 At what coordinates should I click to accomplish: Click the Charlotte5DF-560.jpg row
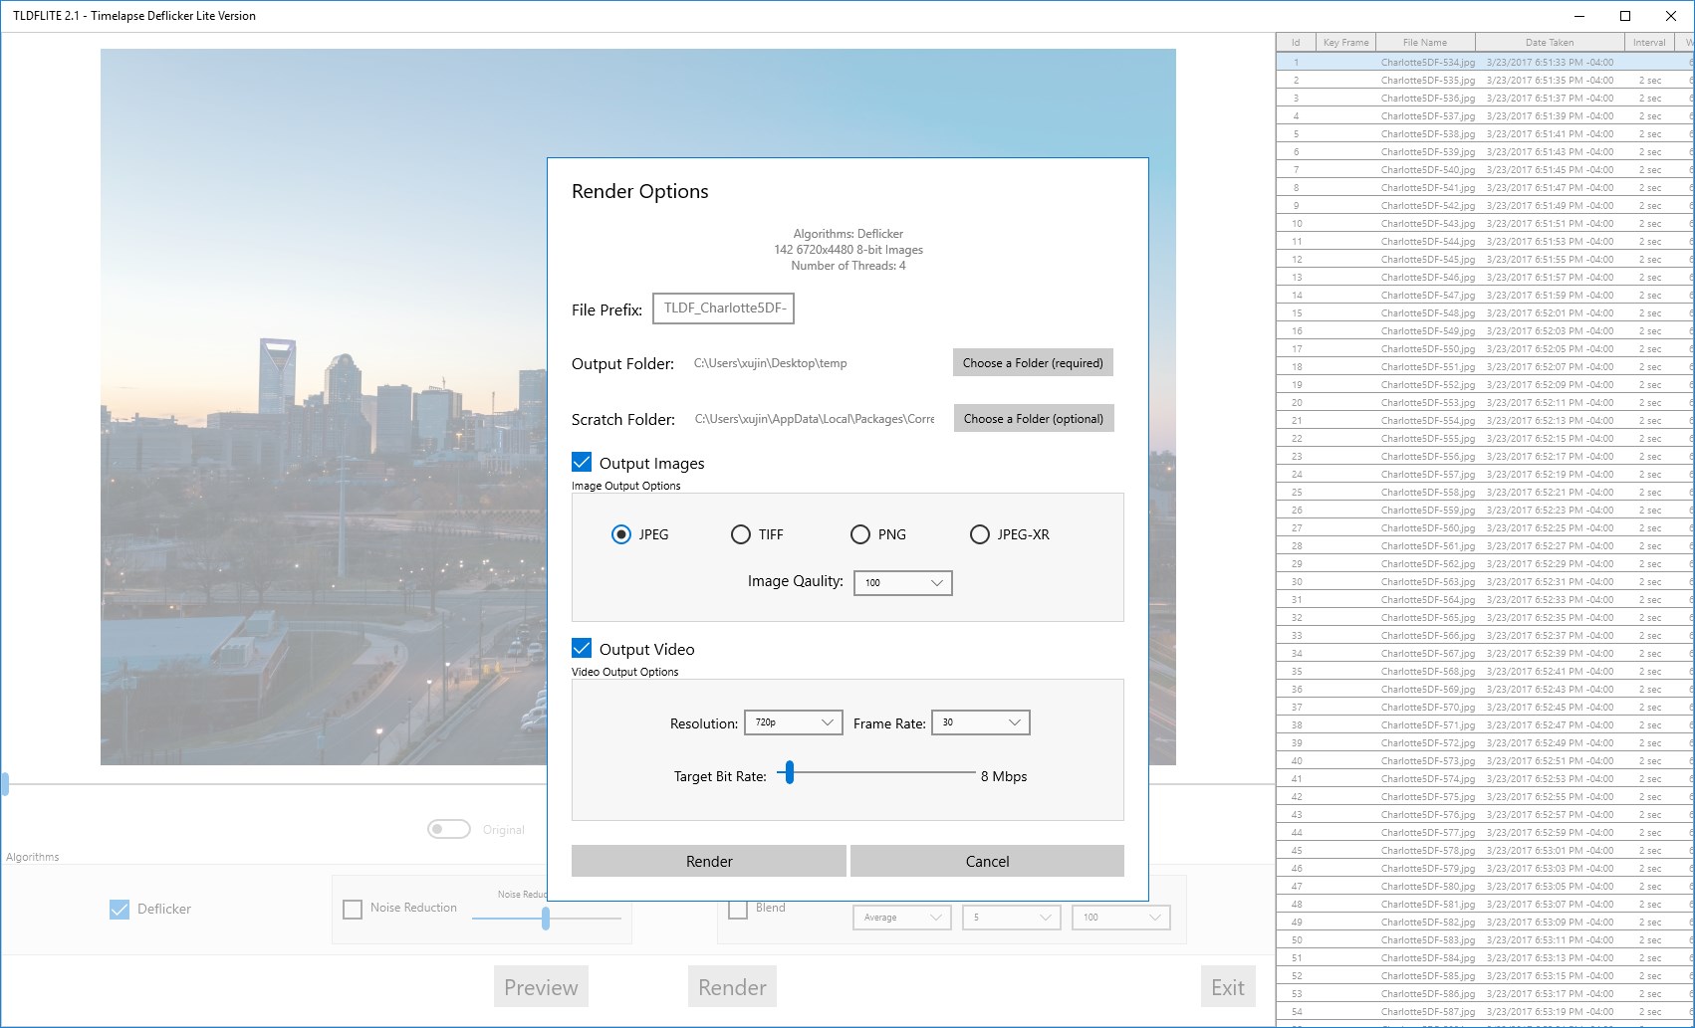click(x=1485, y=527)
